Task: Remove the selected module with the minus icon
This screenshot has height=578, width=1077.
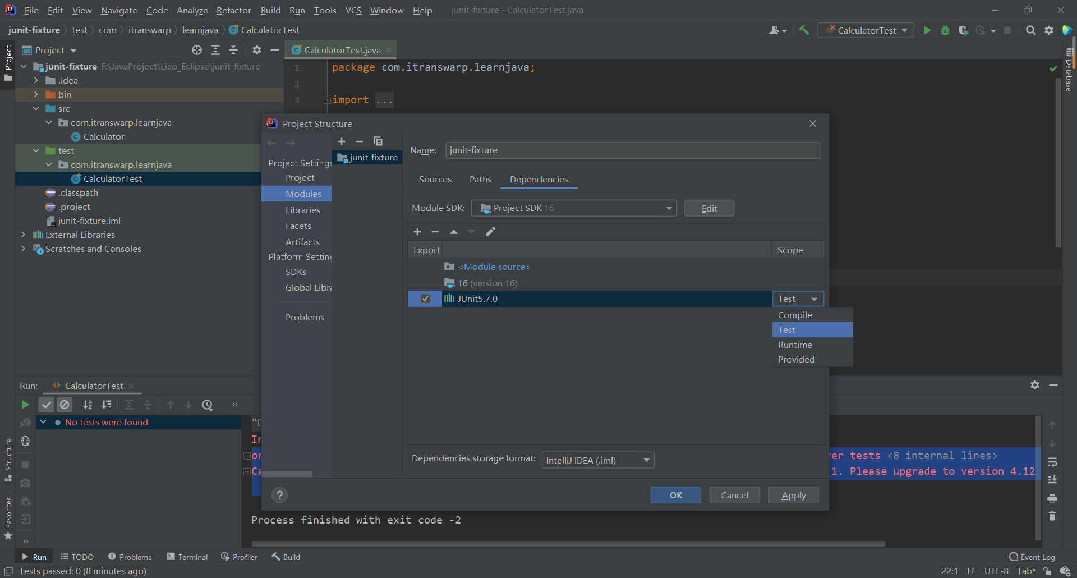Action: click(x=360, y=141)
